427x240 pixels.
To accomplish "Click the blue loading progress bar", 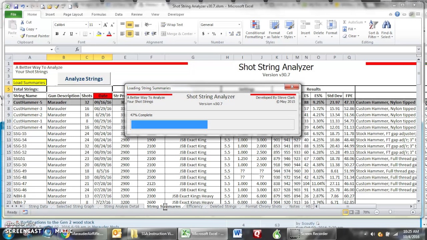I will click(169, 125).
